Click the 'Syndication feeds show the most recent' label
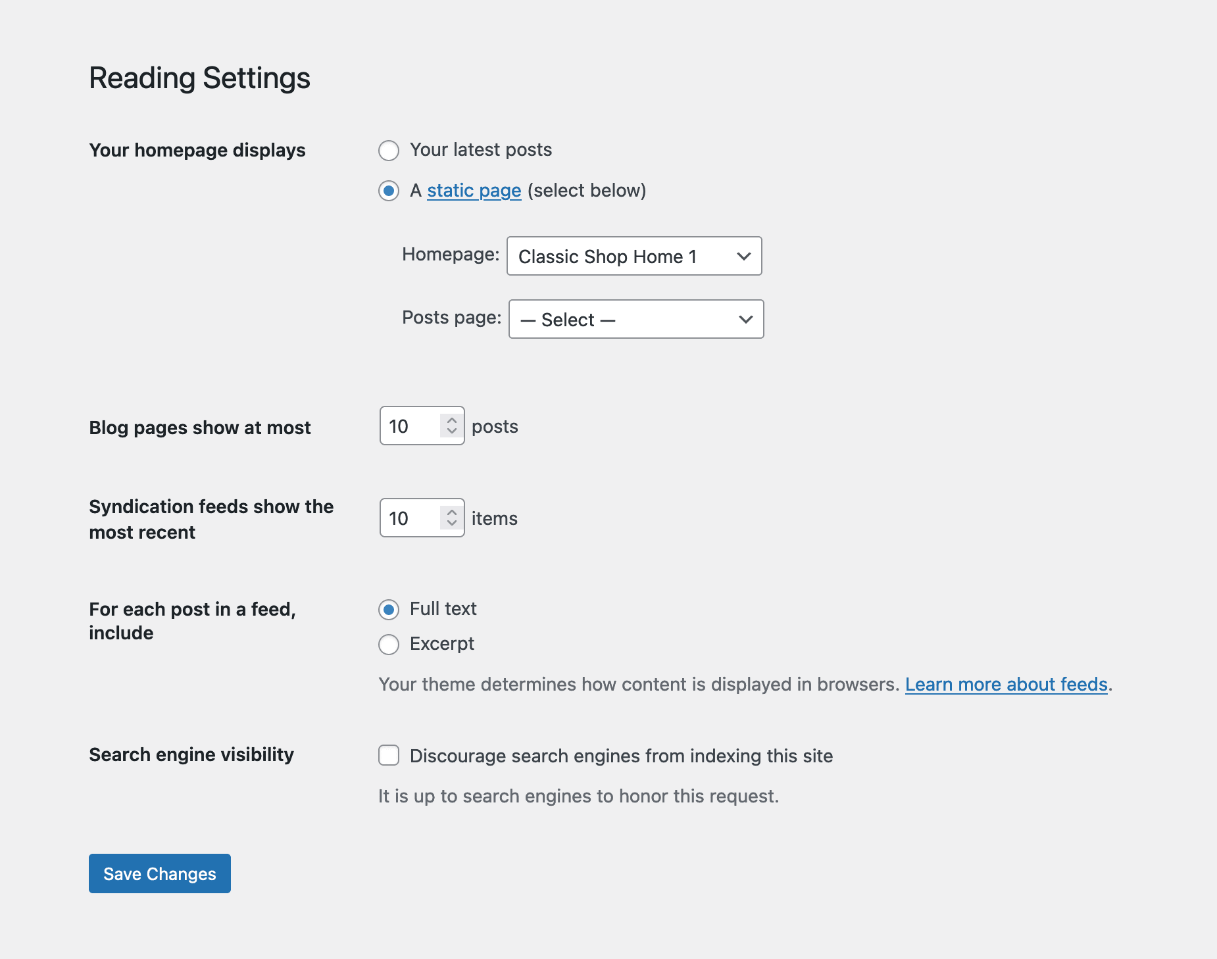 click(211, 520)
